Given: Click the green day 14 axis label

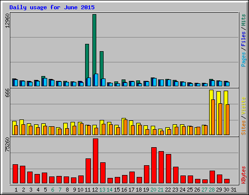Looking at the screenshot, I should tap(109, 190).
